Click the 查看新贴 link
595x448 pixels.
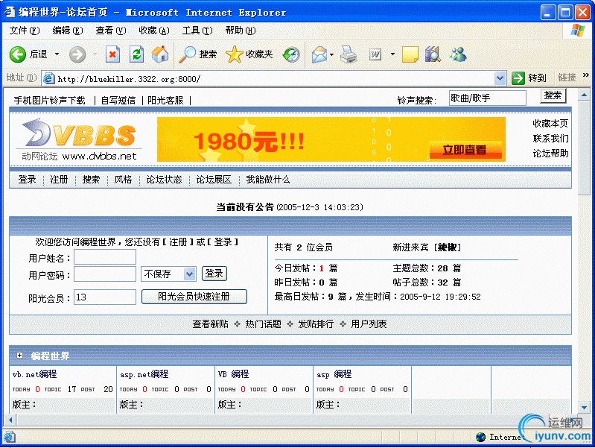coord(210,324)
